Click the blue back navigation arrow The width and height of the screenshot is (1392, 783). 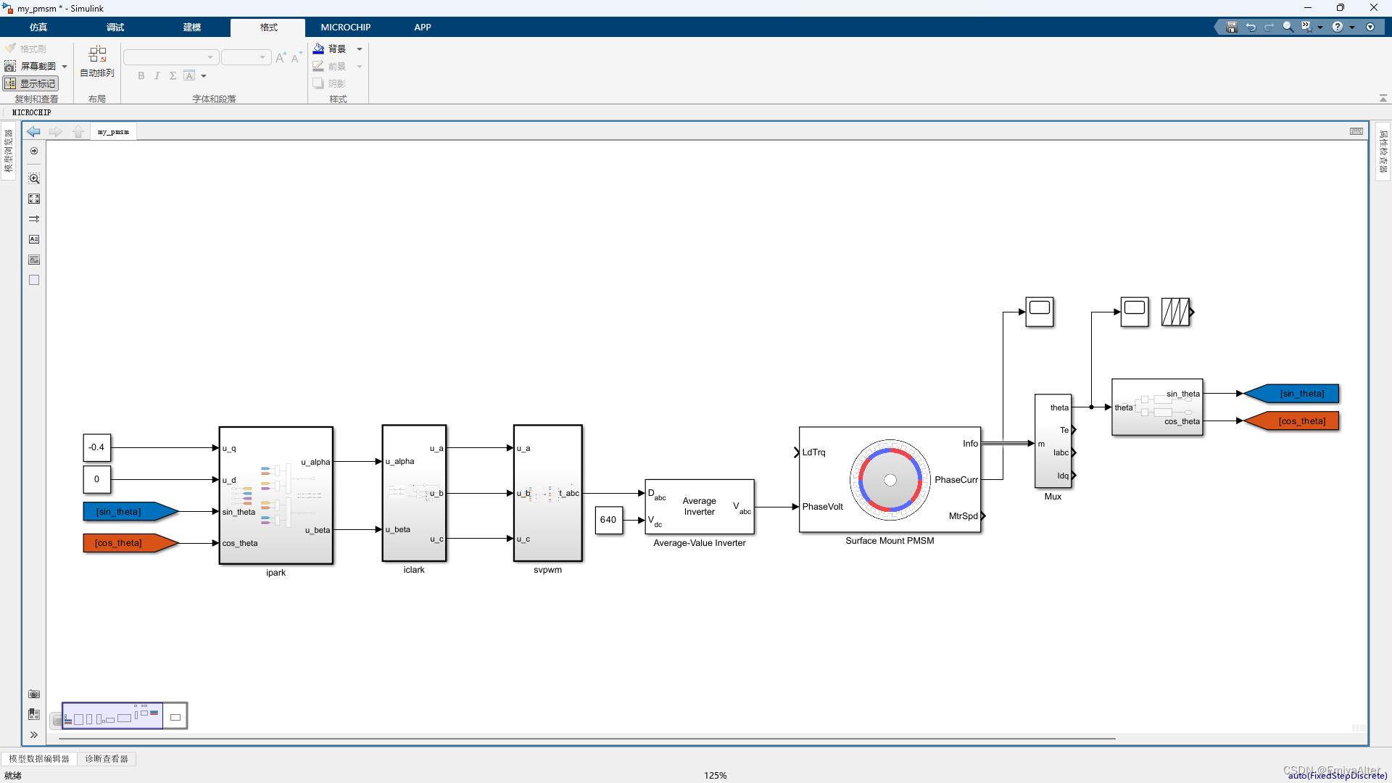click(x=33, y=131)
